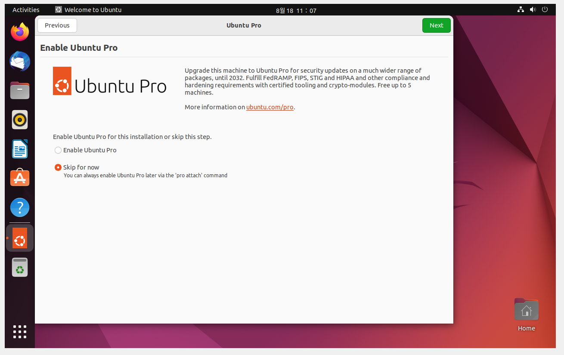
Task: Click the network status icon
Action: pos(521,9)
